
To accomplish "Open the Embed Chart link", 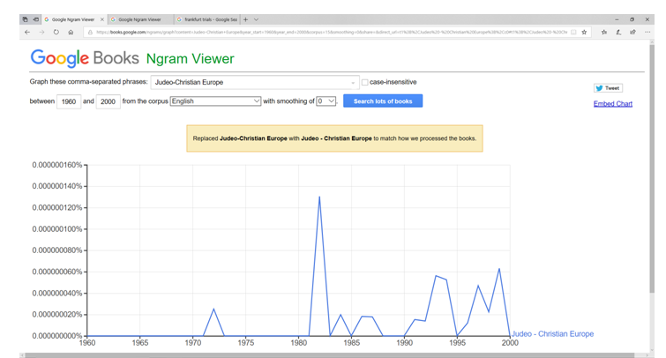I will click(613, 104).
